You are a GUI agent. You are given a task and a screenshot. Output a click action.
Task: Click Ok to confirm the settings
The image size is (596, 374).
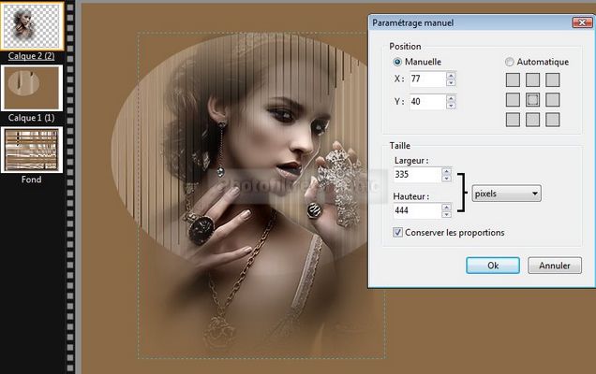492,266
